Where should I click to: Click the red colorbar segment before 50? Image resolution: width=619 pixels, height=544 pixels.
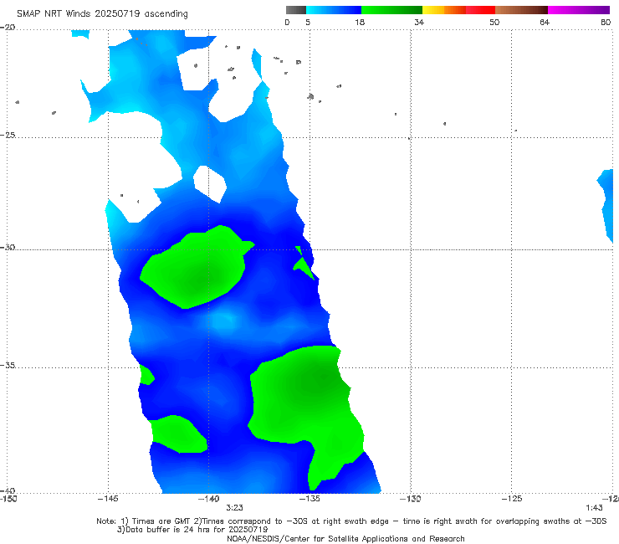pos(480,10)
